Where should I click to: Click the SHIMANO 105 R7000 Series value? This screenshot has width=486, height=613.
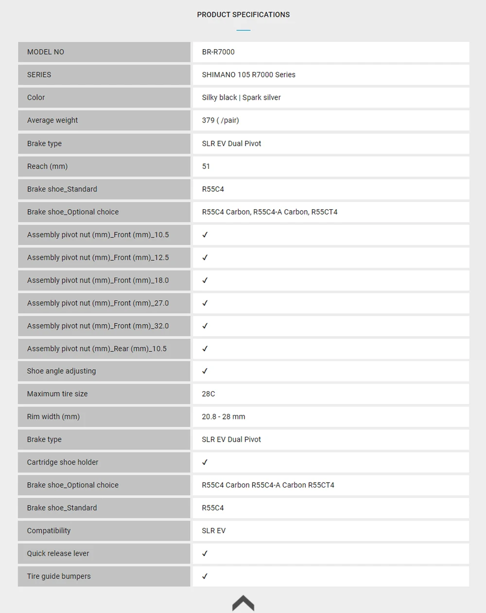[x=249, y=75]
